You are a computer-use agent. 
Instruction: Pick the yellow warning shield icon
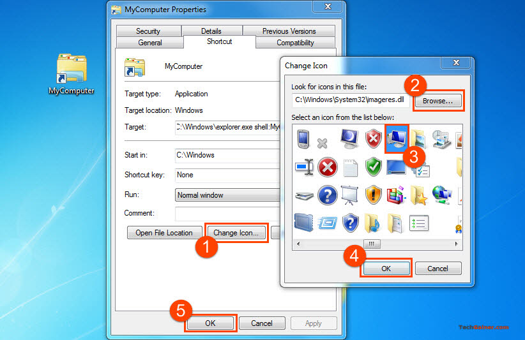click(x=373, y=195)
